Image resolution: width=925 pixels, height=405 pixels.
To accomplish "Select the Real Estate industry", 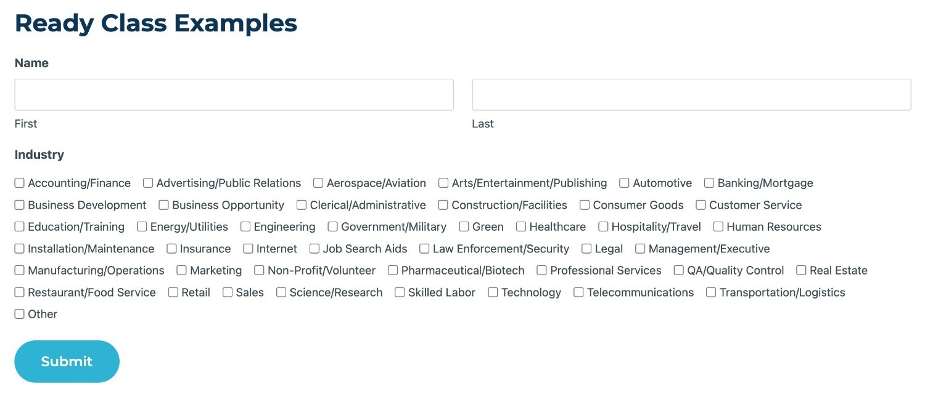I will point(801,270).
